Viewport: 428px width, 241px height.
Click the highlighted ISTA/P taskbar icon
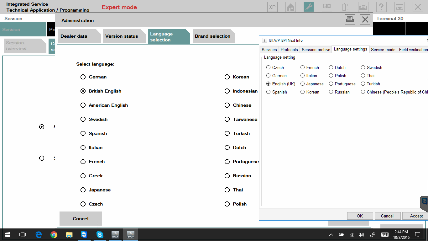click(x=131, y=235)
